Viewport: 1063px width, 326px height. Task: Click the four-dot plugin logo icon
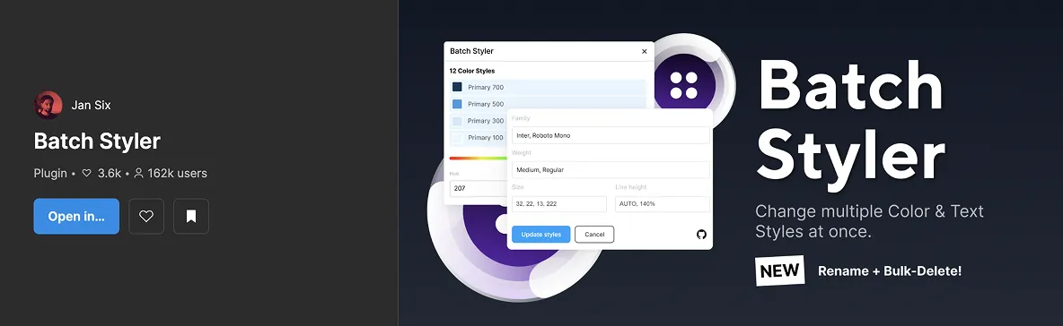coord(683,85)
